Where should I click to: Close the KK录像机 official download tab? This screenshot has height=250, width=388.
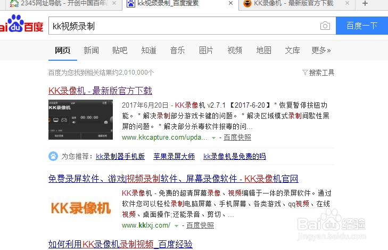click(347, 3)
